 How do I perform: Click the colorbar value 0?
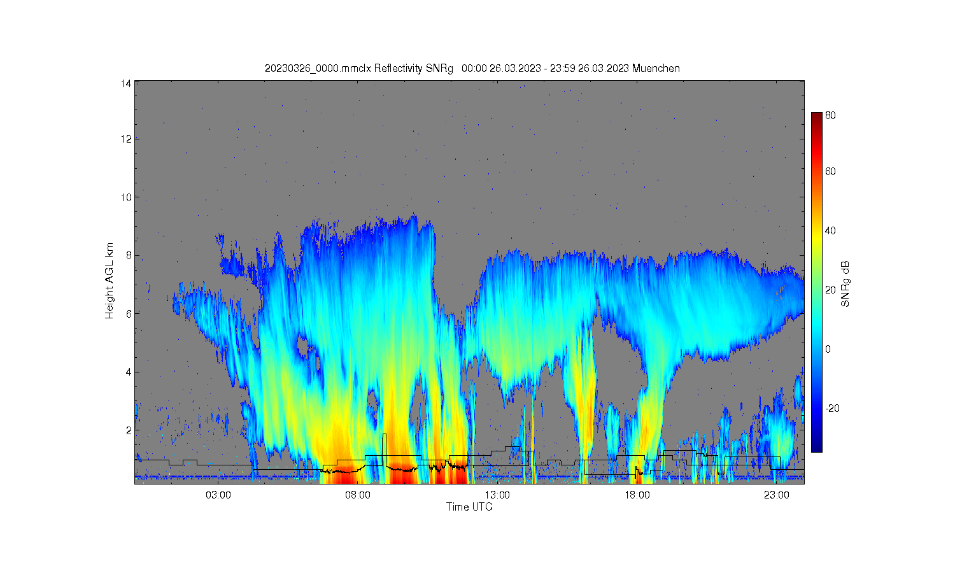coord(828,349)
